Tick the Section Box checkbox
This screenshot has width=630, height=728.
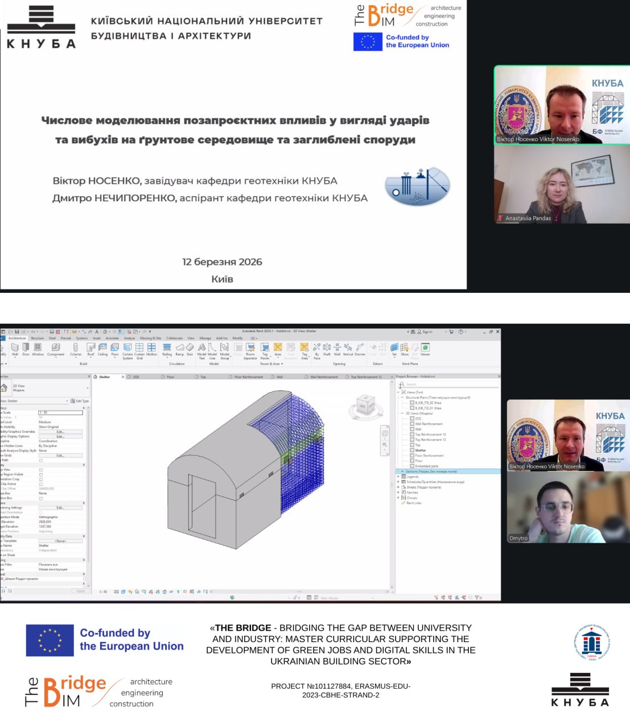click(x=41, y=498)
